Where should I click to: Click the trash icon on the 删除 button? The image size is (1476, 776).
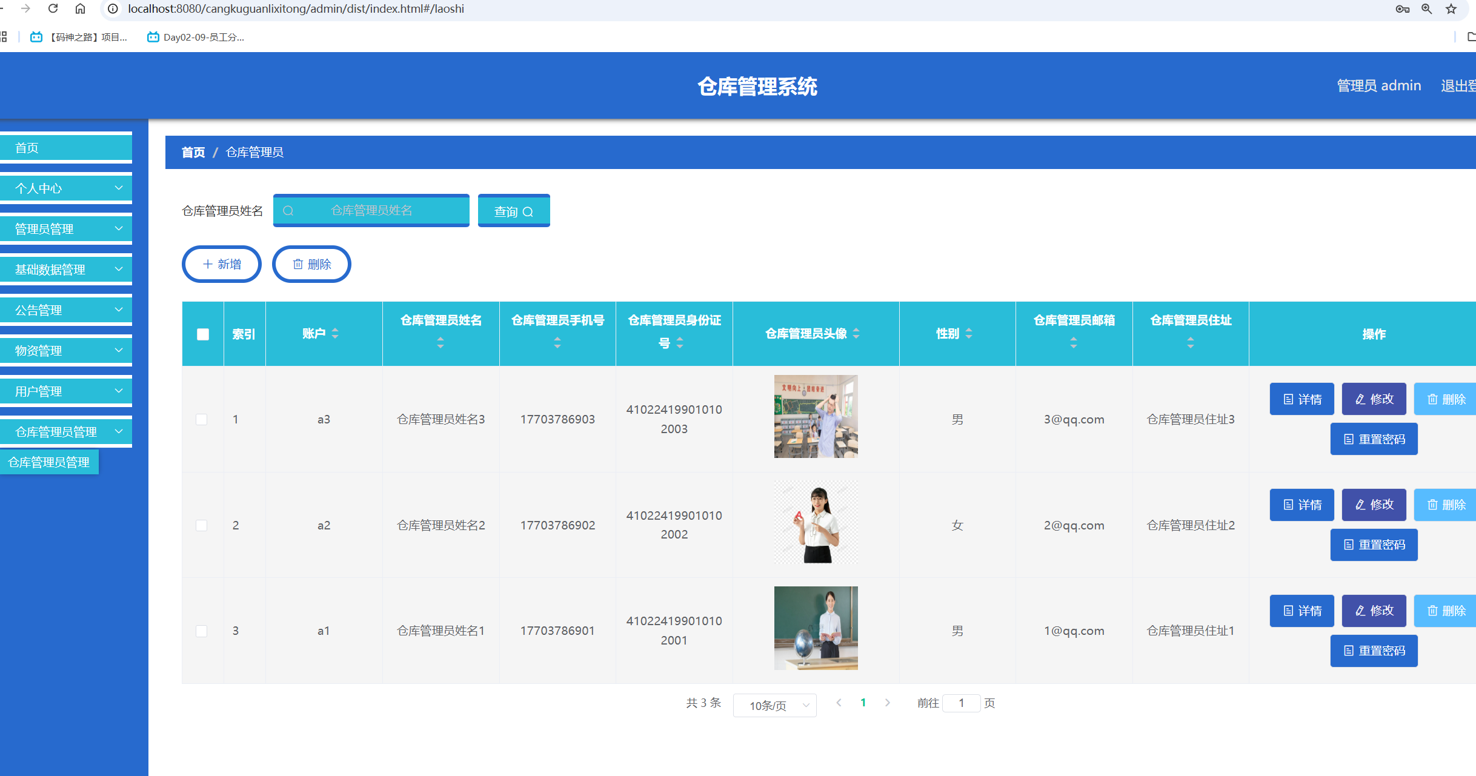(298, 264)
